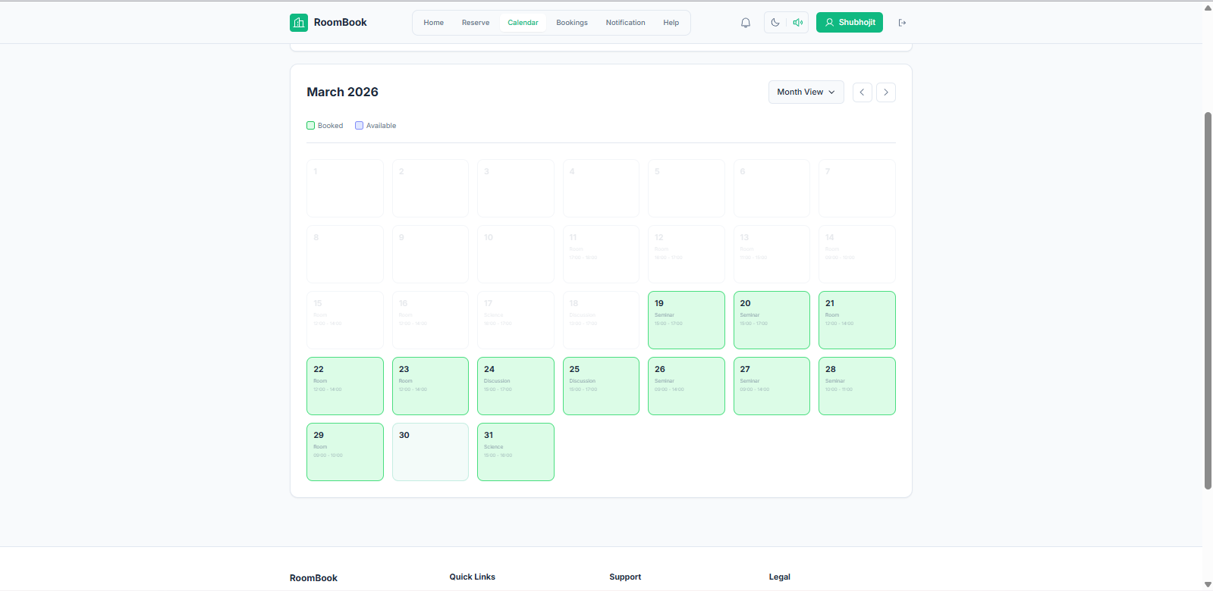The height and width of the screenshot is (591, 1213).
Task: Toggle dark mode with moon icon
Action: coord(775,23)
